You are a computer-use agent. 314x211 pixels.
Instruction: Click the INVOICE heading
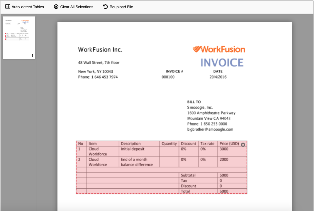[x=222, y=62]
